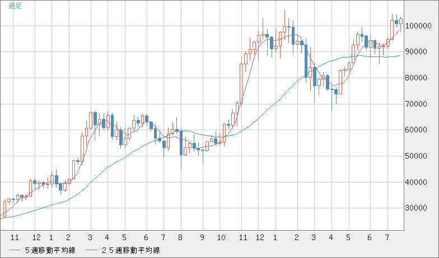Click the month 10 label on time axis

click(x=221, y=238)
